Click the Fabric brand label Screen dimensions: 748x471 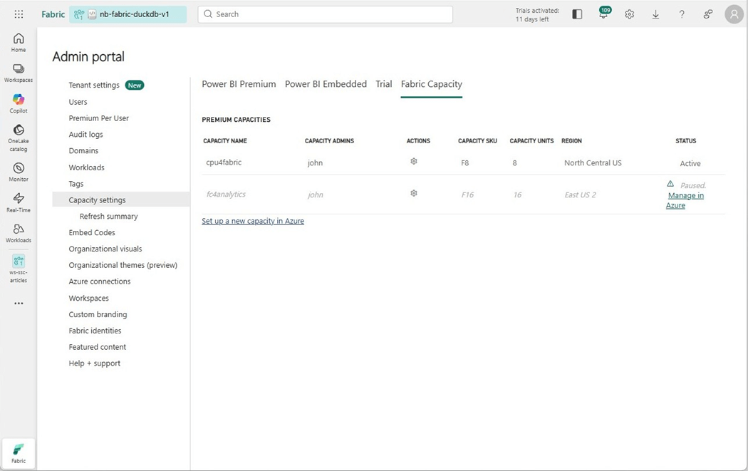point(53,14)
